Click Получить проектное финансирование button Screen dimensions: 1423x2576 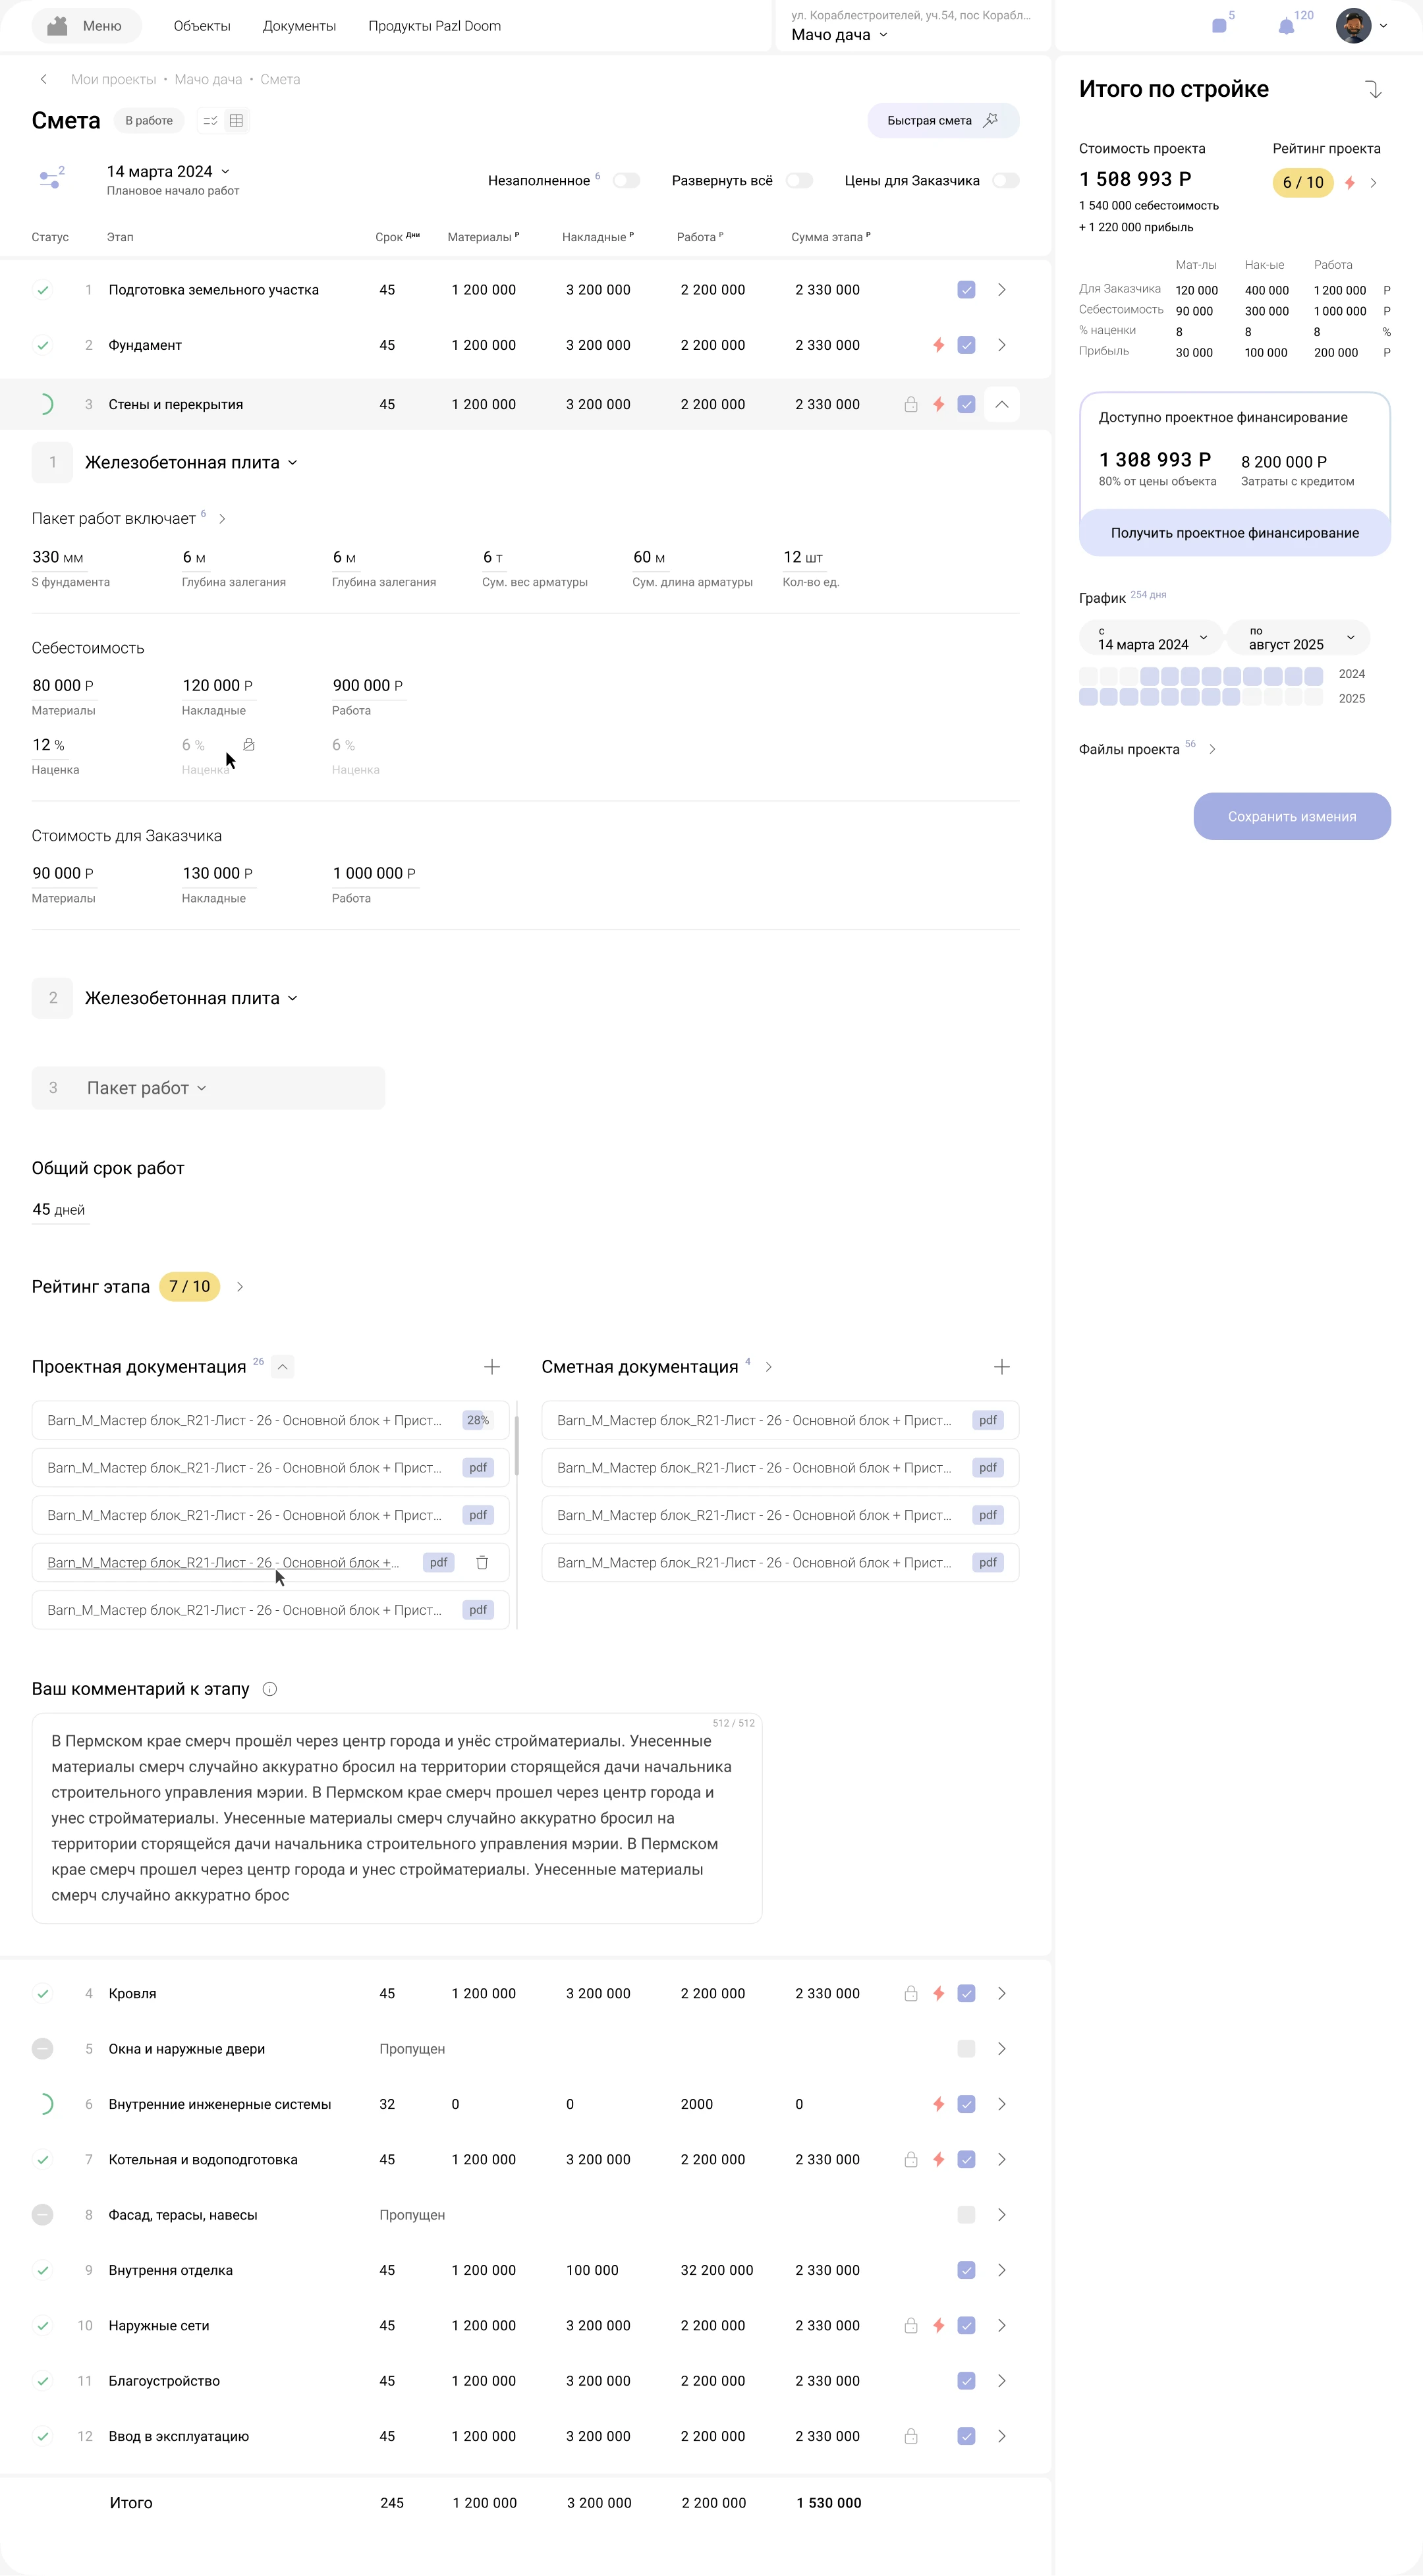point(1234,533)
